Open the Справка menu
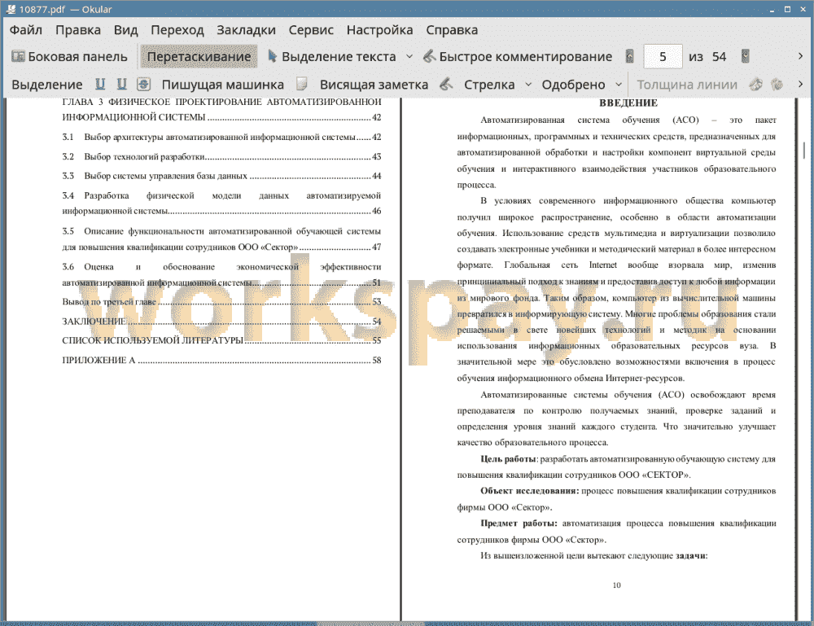Viewport: 814px width, 626px height. coord(452,30)
